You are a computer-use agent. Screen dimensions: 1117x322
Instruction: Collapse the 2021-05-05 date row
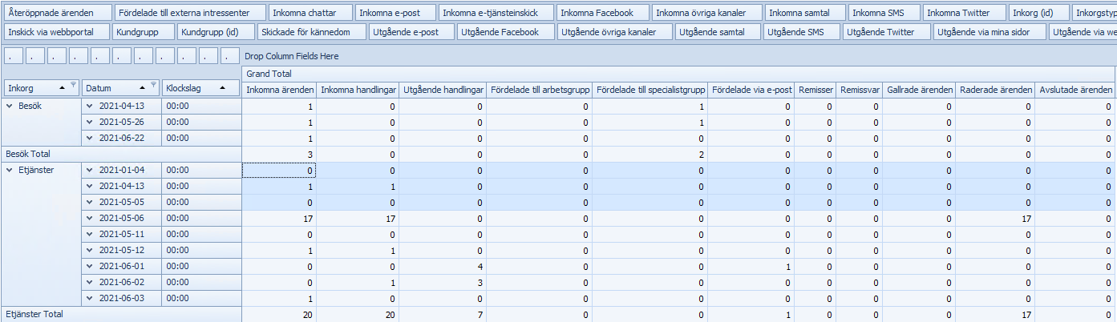click(x=91, y=202)
